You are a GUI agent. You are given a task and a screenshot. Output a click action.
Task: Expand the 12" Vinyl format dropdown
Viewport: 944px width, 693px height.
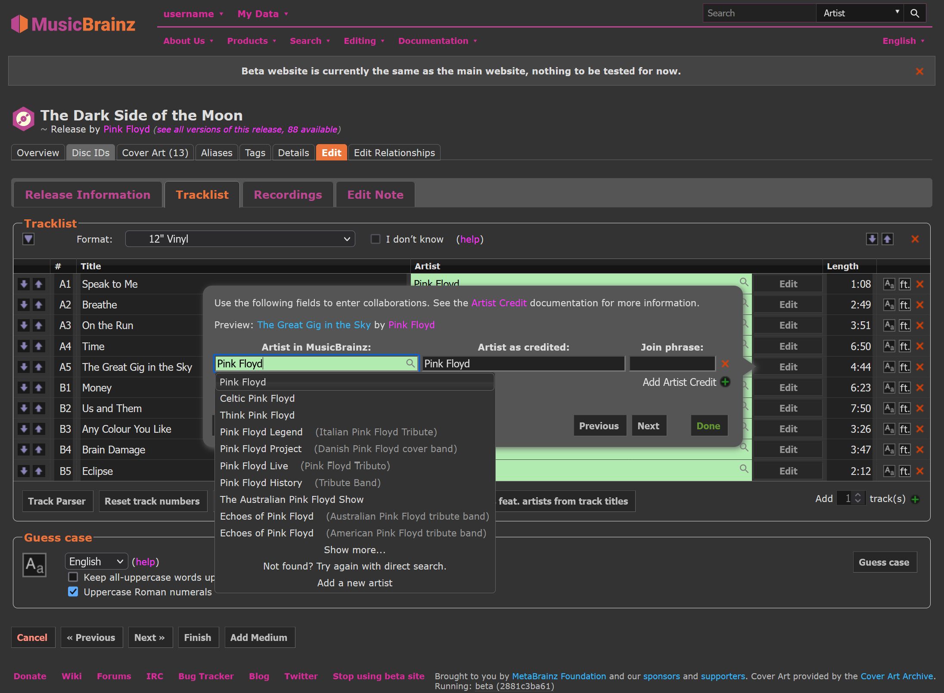click(241, 239)
